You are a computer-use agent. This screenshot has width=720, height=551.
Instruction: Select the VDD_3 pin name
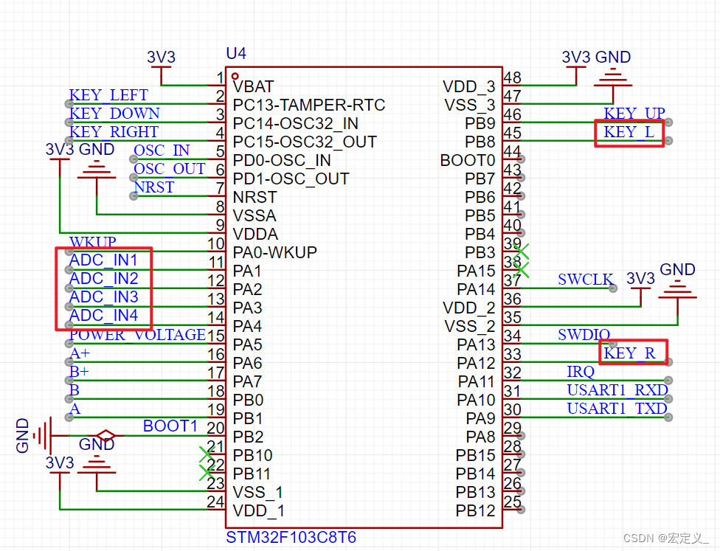[x=469, y=87]
